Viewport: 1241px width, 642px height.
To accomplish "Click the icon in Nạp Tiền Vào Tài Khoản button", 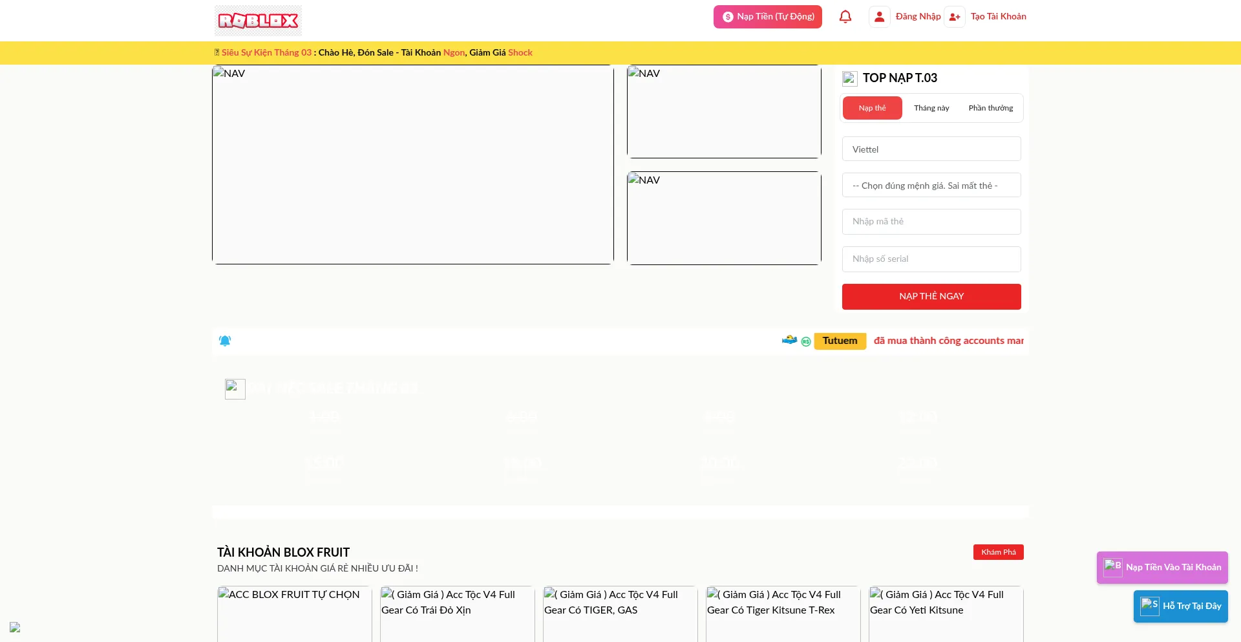I will click(x=1112, y=568).
